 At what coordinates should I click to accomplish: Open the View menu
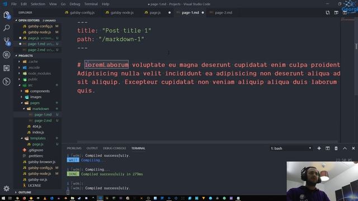tap(53, 4)
